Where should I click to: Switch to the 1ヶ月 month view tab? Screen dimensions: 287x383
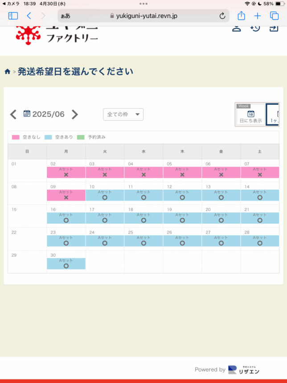pyautogui.click(x=274, y=117)
